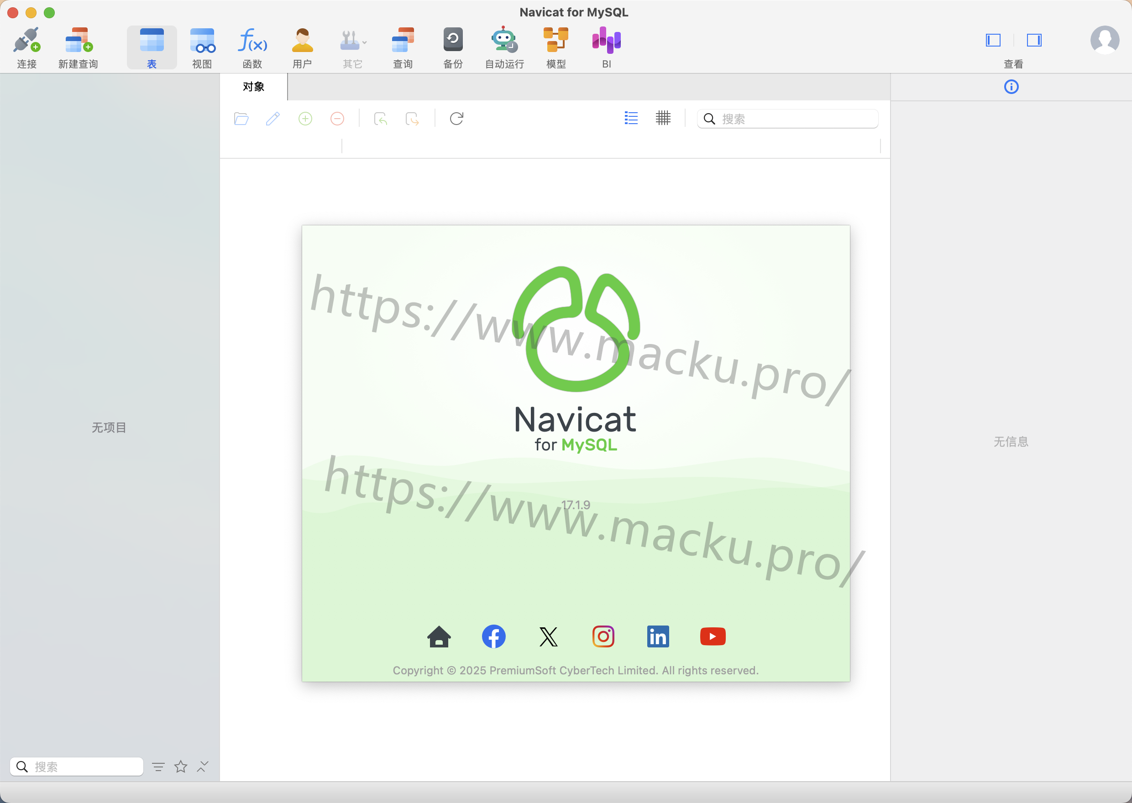1132x803 pixels.
Task: Open the Instagram link on splash
Action: click(x=603, y=636)
